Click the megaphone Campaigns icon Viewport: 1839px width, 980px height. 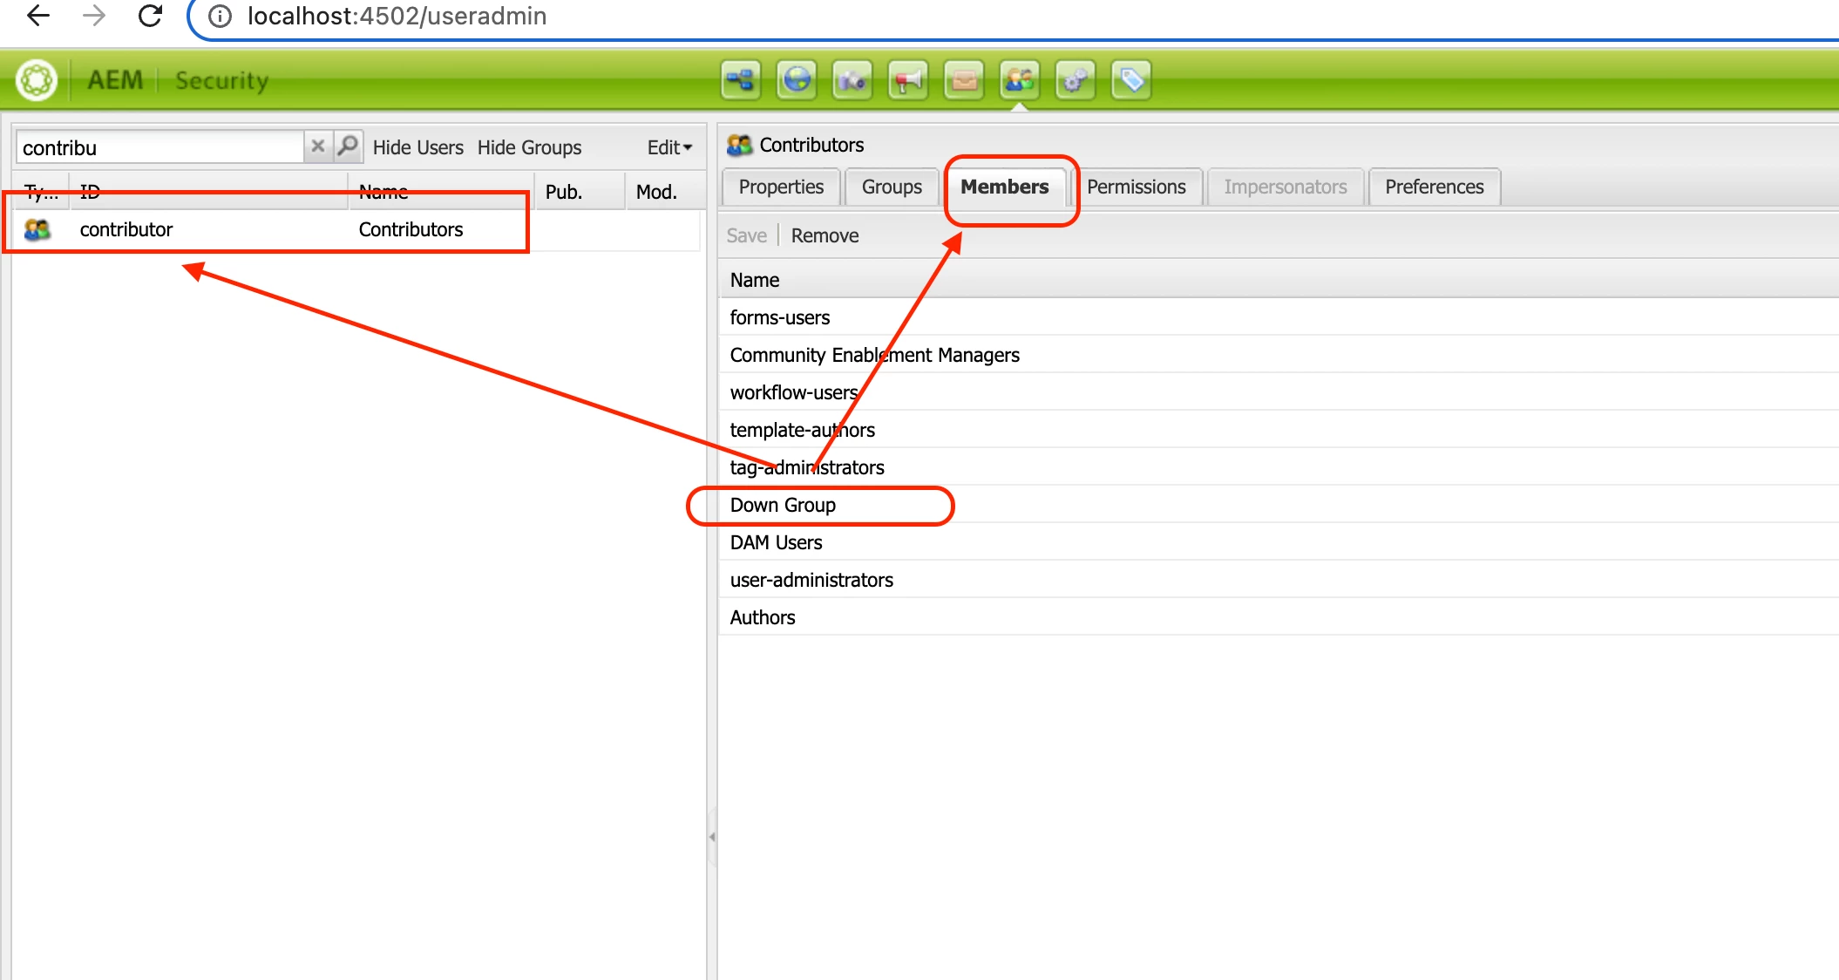908,81
